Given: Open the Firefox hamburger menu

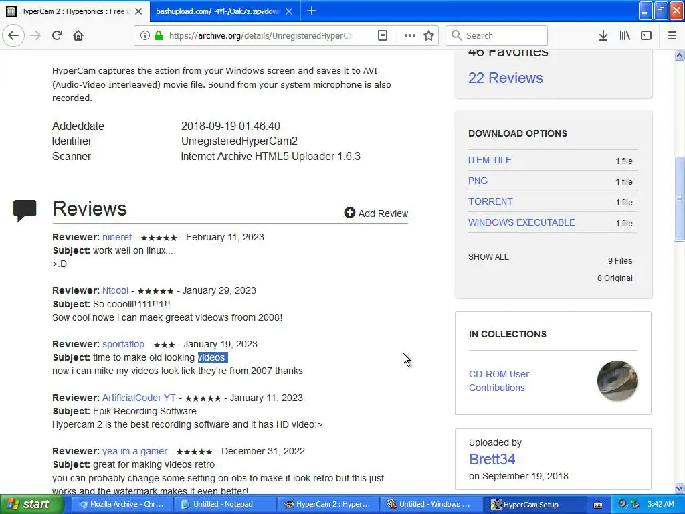Looking at the screenshot, I should [672, 35].
